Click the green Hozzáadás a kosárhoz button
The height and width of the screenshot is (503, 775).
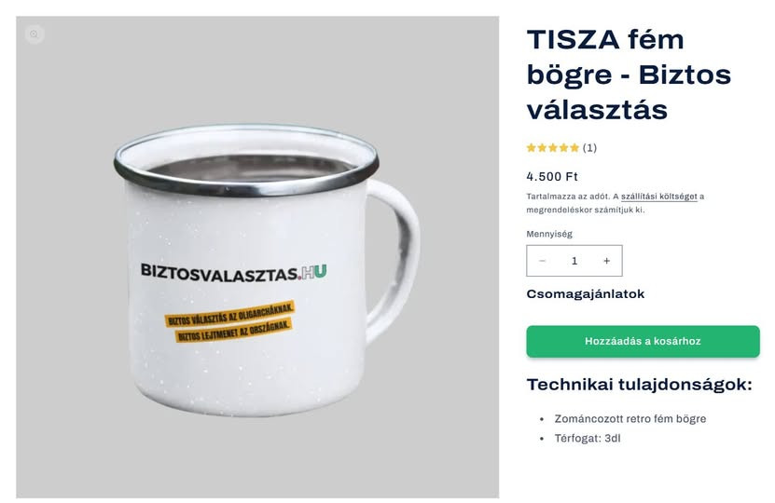tap(643, 341)
